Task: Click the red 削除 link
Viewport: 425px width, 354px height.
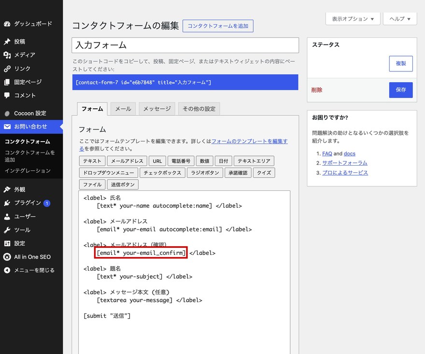Action: click(x=317, y=90)
